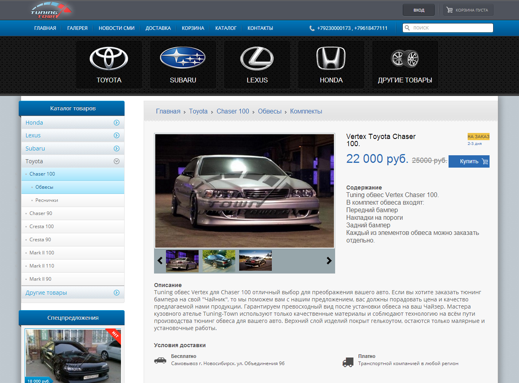The image size is (519, 383).
Task: Open the Другие товары wheels tile
Action: point(405,64)
